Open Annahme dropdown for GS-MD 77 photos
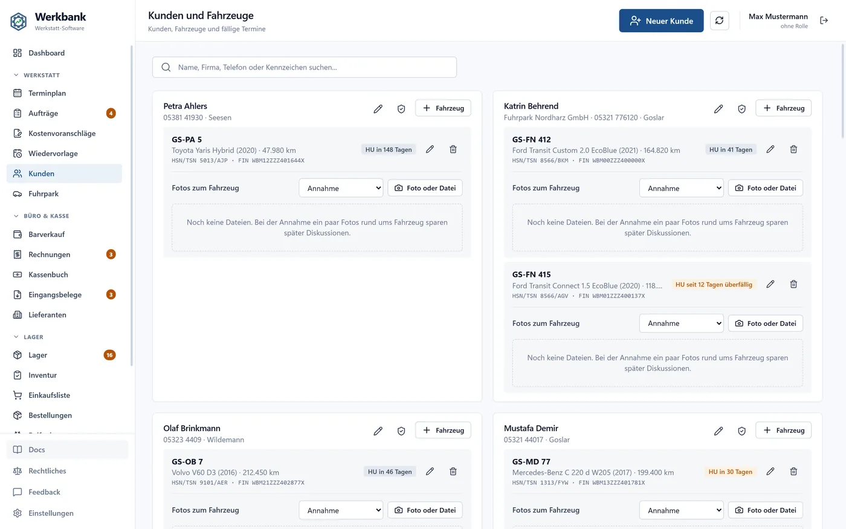This screenshot has height=529, width=846. coord(682,510)
